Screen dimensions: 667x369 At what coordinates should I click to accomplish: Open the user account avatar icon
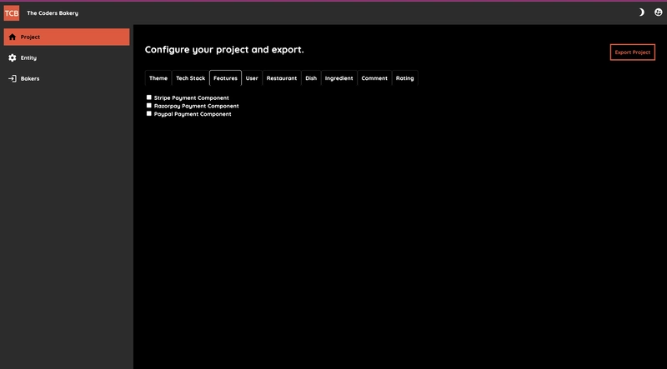point(658,12)
